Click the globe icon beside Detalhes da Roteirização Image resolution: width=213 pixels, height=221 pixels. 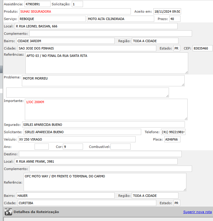pos(9,212)
